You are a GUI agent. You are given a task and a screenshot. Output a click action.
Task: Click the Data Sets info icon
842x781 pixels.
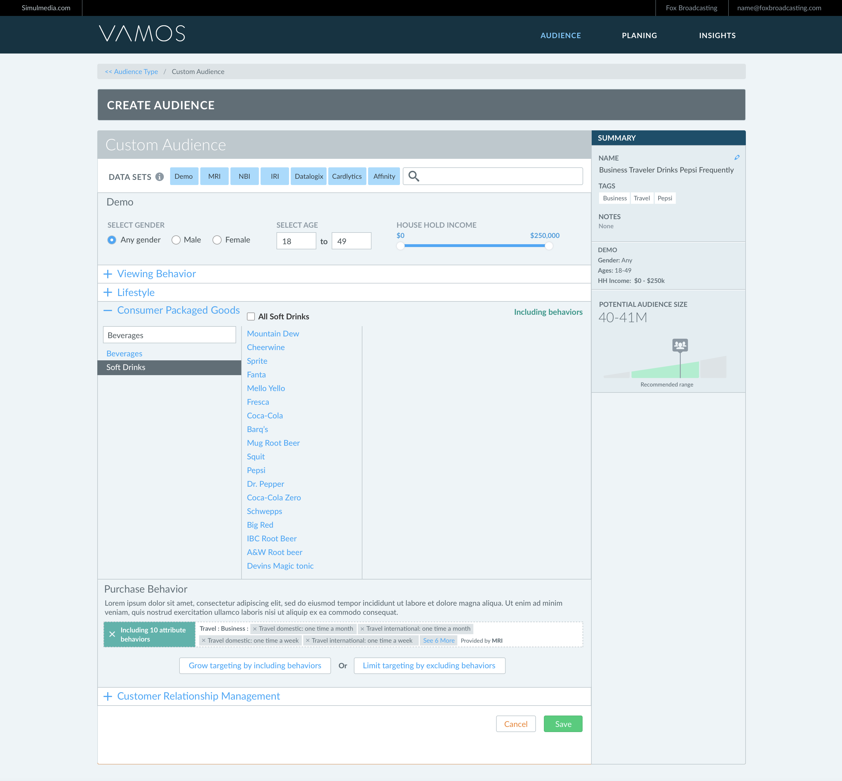point(159,177)
